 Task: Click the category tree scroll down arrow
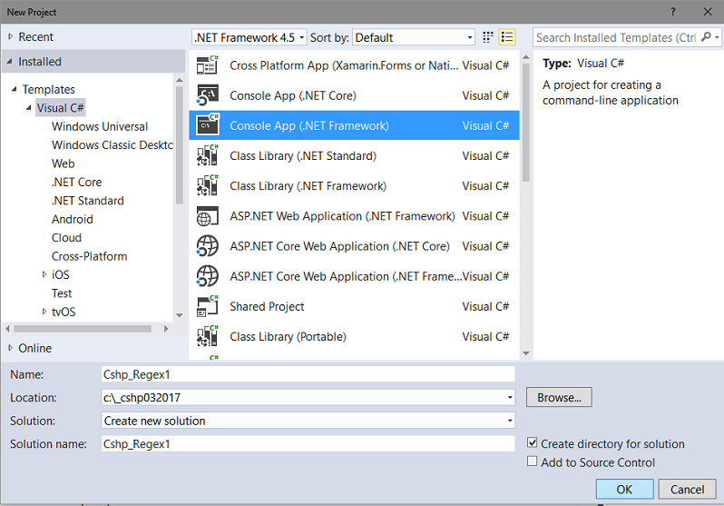180,315
